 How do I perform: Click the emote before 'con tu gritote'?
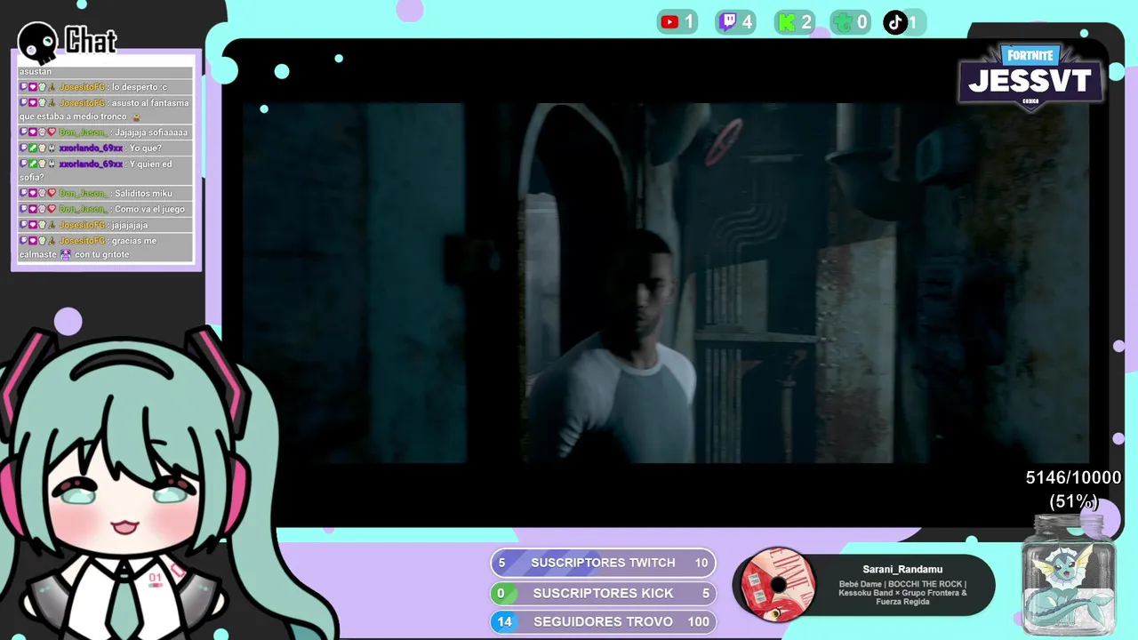coord(66,255)
